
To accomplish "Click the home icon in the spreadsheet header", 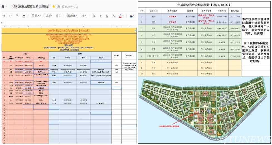I will (x=3, y=6).
